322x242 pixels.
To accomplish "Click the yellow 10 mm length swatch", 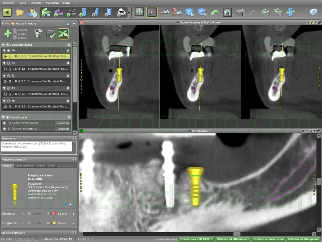I will pyautogui.click(x=55, y=223).
